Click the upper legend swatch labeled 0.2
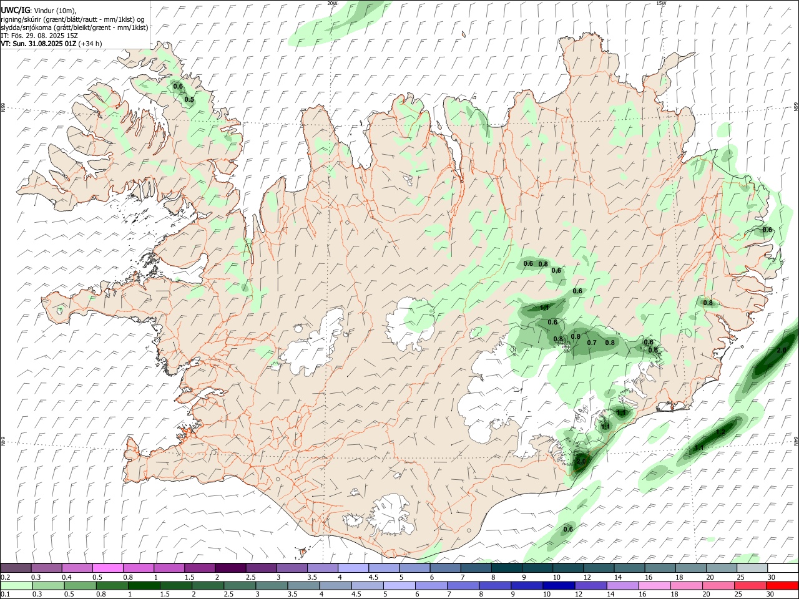799x599 pixels. coord(16,568)
